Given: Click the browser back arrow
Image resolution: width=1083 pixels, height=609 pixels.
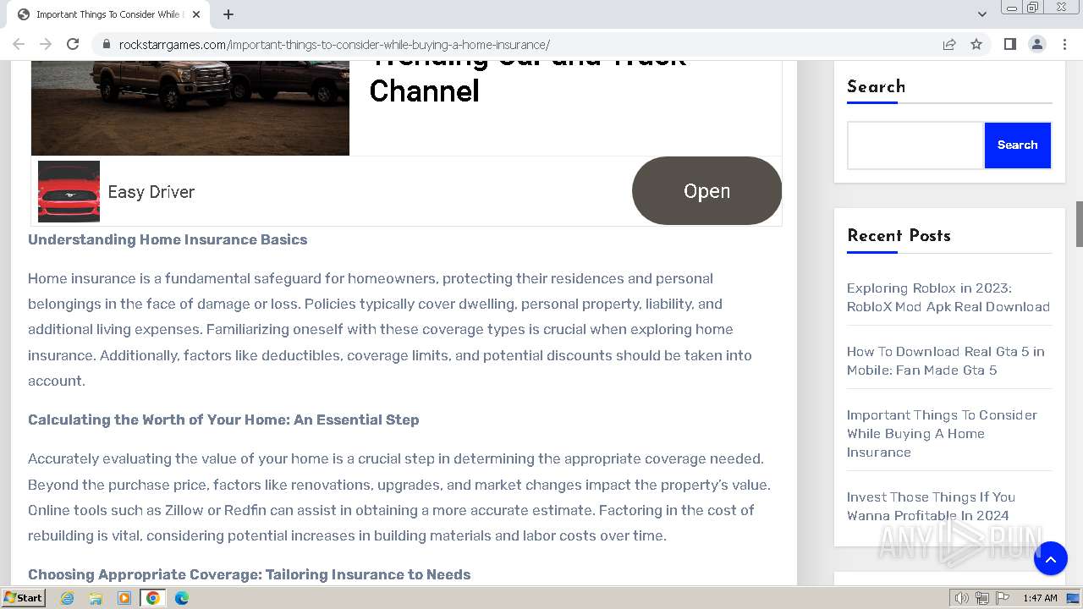Looking at the screenshot, I should [19, 44].
